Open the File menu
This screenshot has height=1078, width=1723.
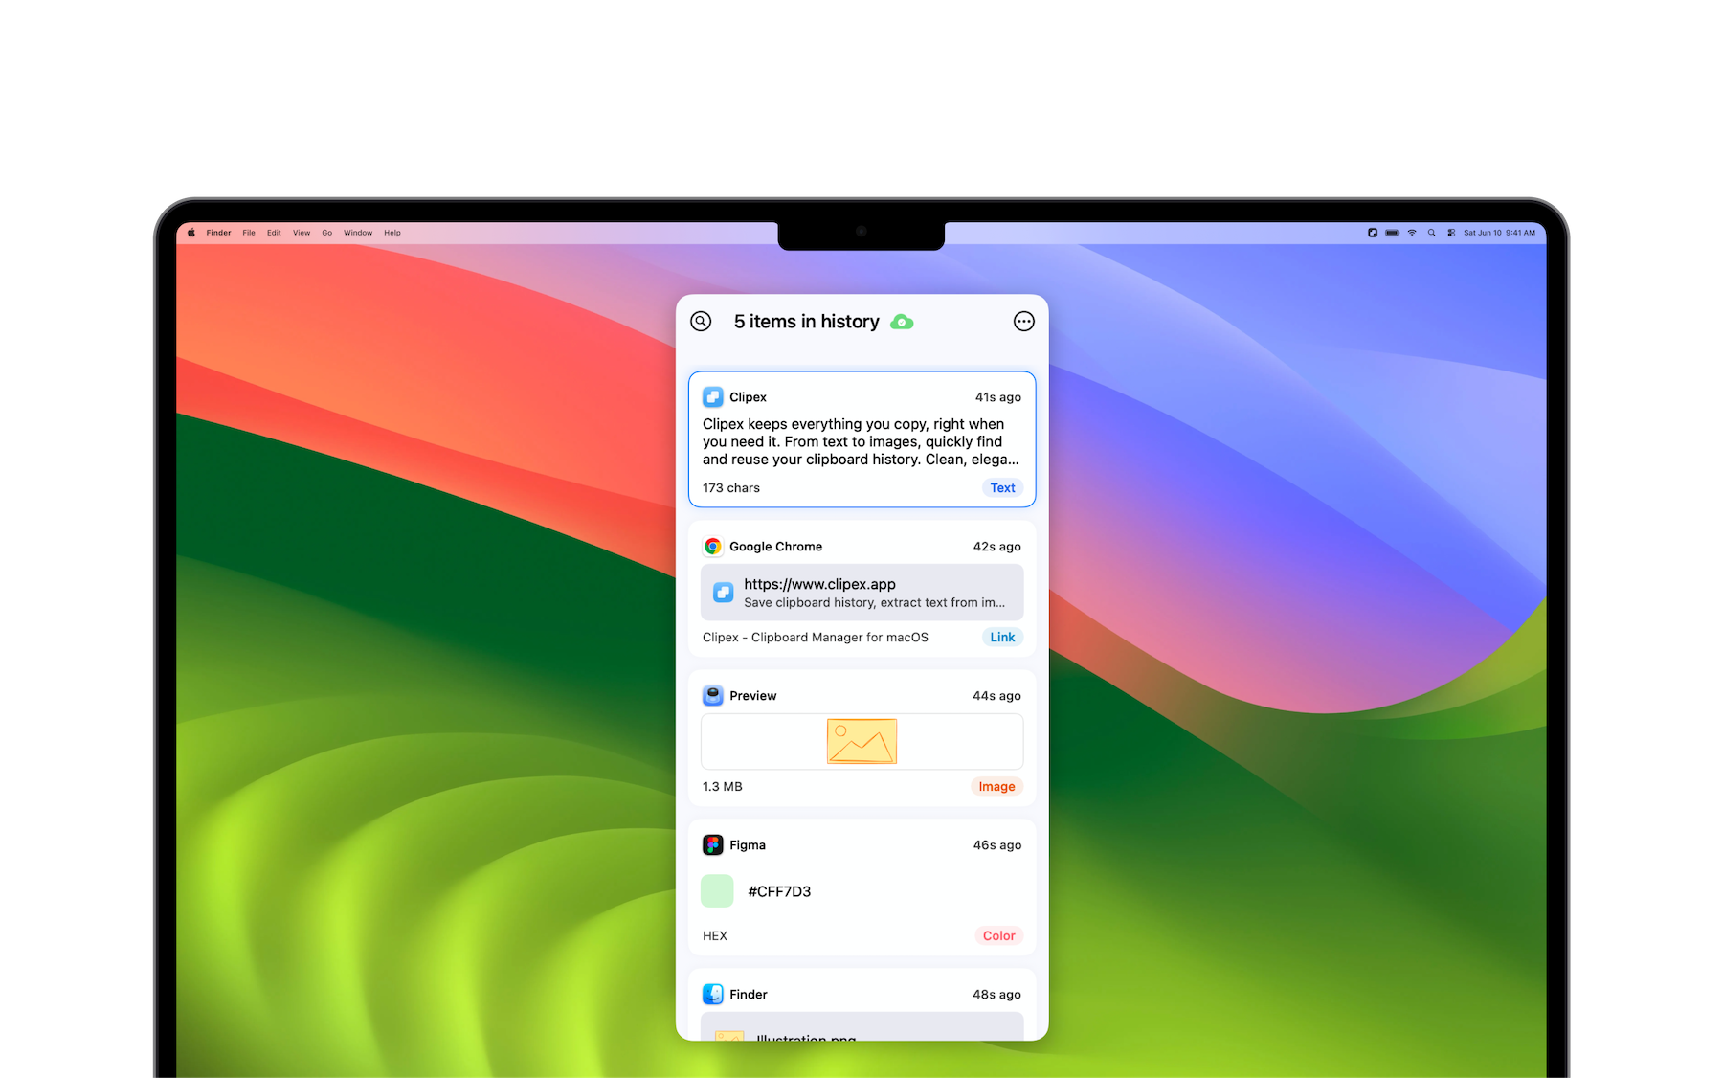tap(249, 233)
